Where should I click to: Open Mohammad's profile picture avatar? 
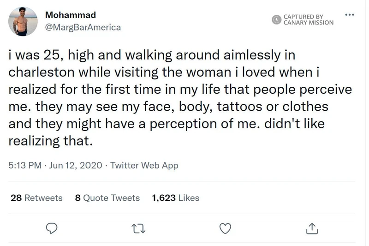pos(23,21)
